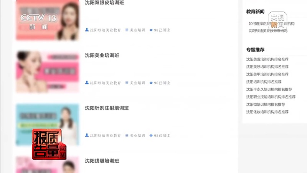The width and height of the screenshot is (307, 173).
Task: Click eye icon next to 98已阅读
Action: click(151, 30)
